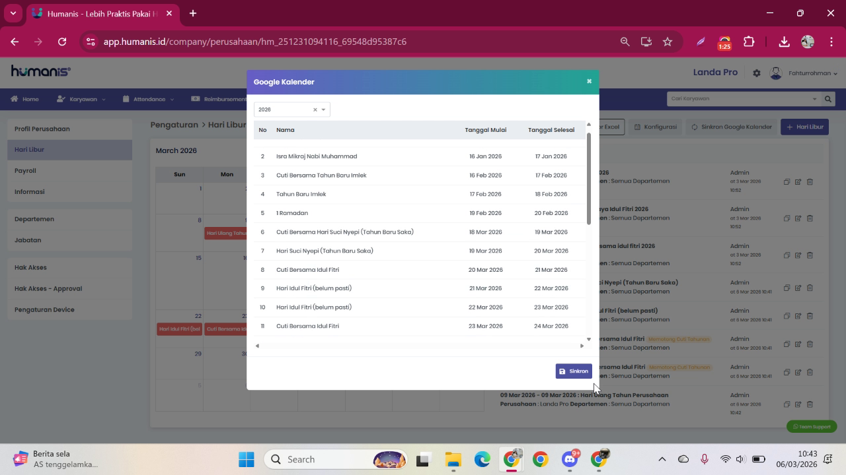Click Sinkron Google Kalender button

coord(731,127)
